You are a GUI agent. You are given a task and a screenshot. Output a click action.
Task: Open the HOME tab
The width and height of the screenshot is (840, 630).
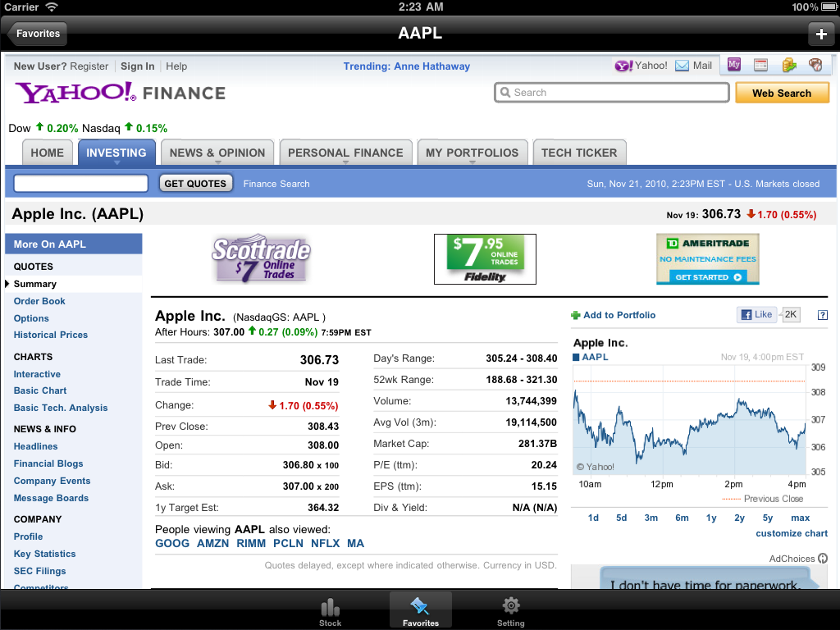(x=47, y=153)
